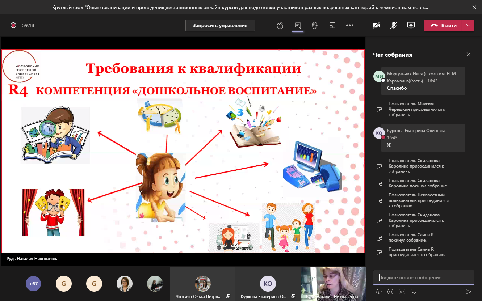Unmute the microphone
The width and height of the screenshot is (482, 301).
coord(394,25)
